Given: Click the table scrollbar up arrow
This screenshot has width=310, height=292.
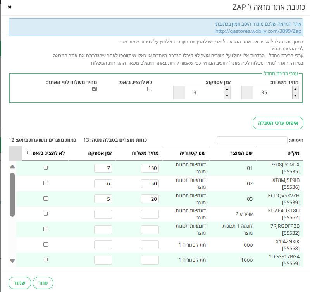Looking at the screenshot, I should (12, 167).
